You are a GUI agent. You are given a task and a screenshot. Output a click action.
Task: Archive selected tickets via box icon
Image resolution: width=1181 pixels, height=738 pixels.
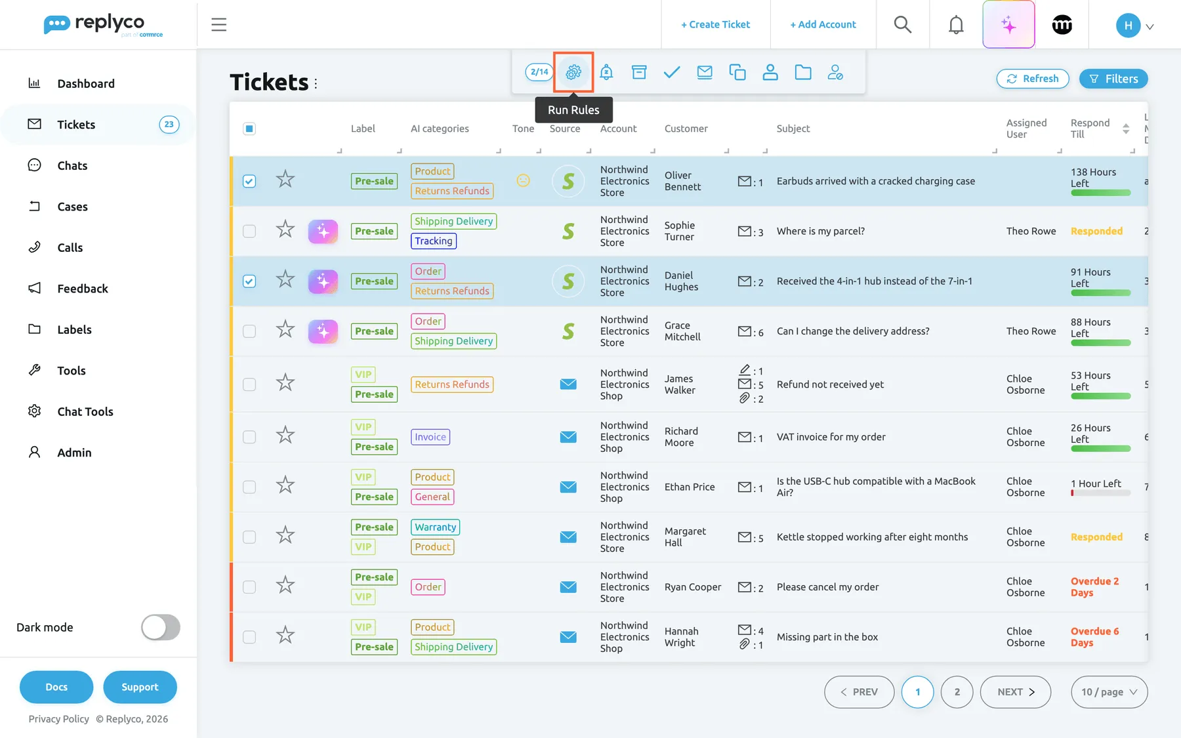pyautogui.click(x=639, y=72)
